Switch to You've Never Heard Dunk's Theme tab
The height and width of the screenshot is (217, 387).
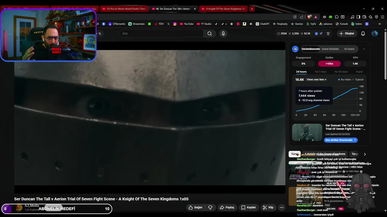pos(124,9)
